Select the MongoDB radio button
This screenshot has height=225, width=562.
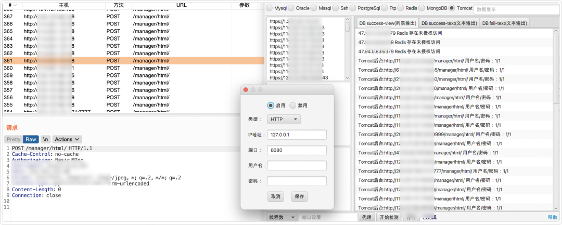[x=421, y=8]
